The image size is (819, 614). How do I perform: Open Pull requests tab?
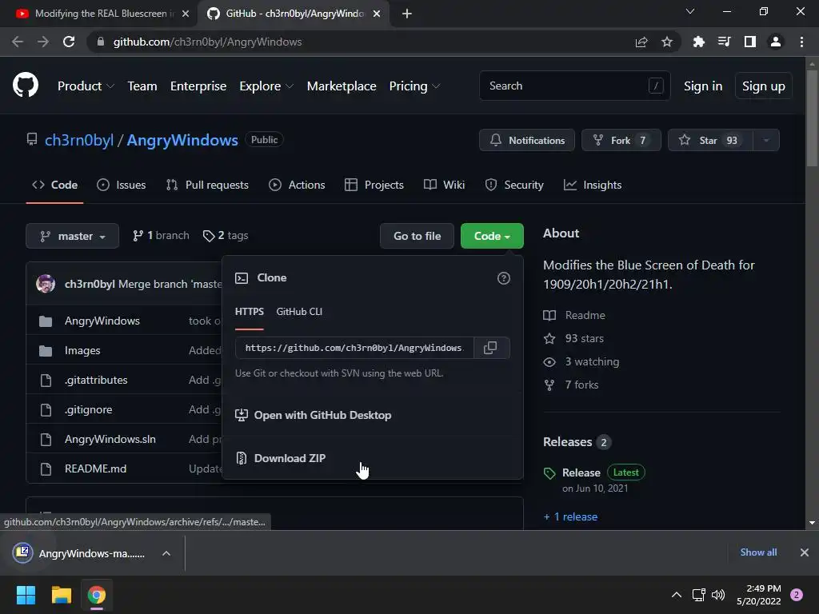click(207, 185)
